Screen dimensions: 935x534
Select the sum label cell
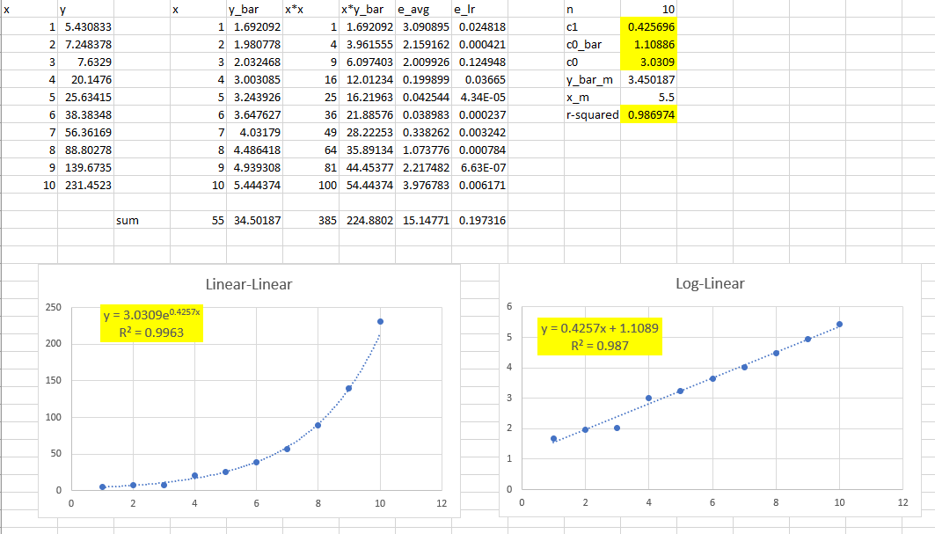coord(142,220)
